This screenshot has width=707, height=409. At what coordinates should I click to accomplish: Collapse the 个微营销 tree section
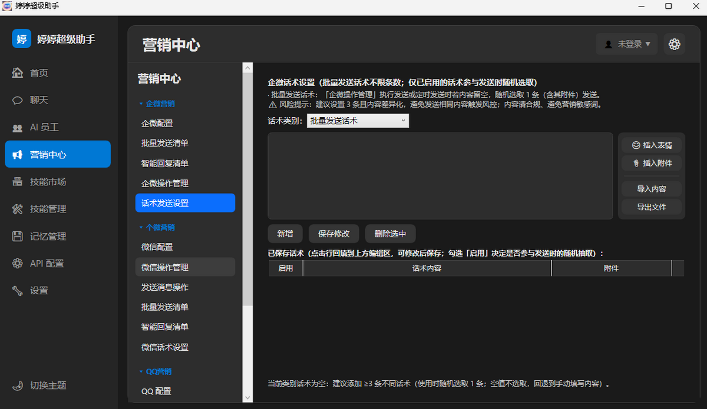157,227
